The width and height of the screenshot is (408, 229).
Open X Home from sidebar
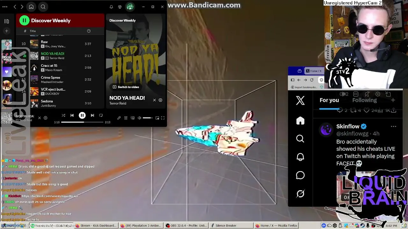pos(300,121)
